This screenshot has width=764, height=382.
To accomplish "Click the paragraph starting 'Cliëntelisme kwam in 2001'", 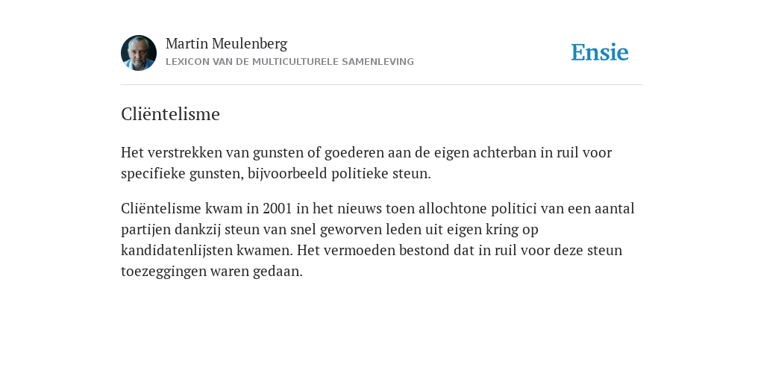I will click(x=378, y=239).
